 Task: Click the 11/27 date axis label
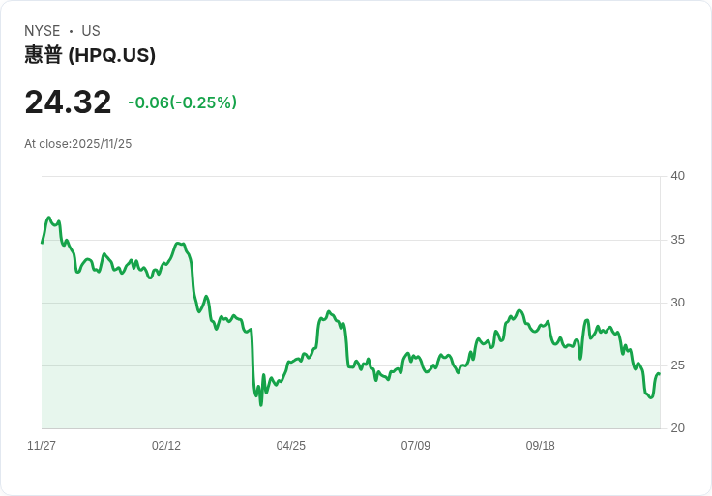coord(42,446)
